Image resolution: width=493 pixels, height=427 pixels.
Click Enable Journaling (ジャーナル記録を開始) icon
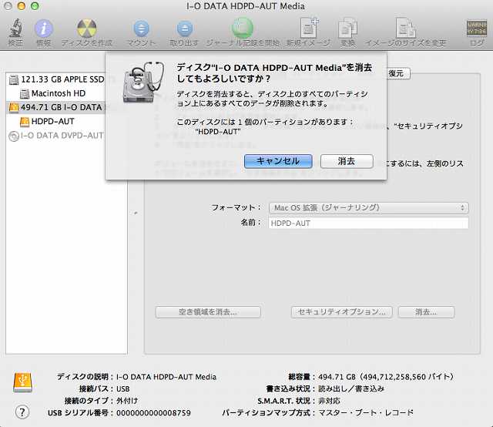[243, 29]
